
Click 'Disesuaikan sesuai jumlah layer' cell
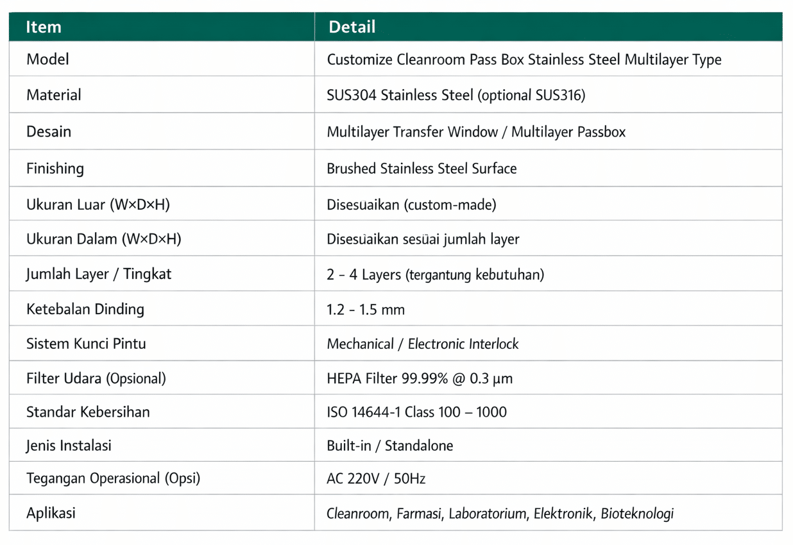(423, 239)
